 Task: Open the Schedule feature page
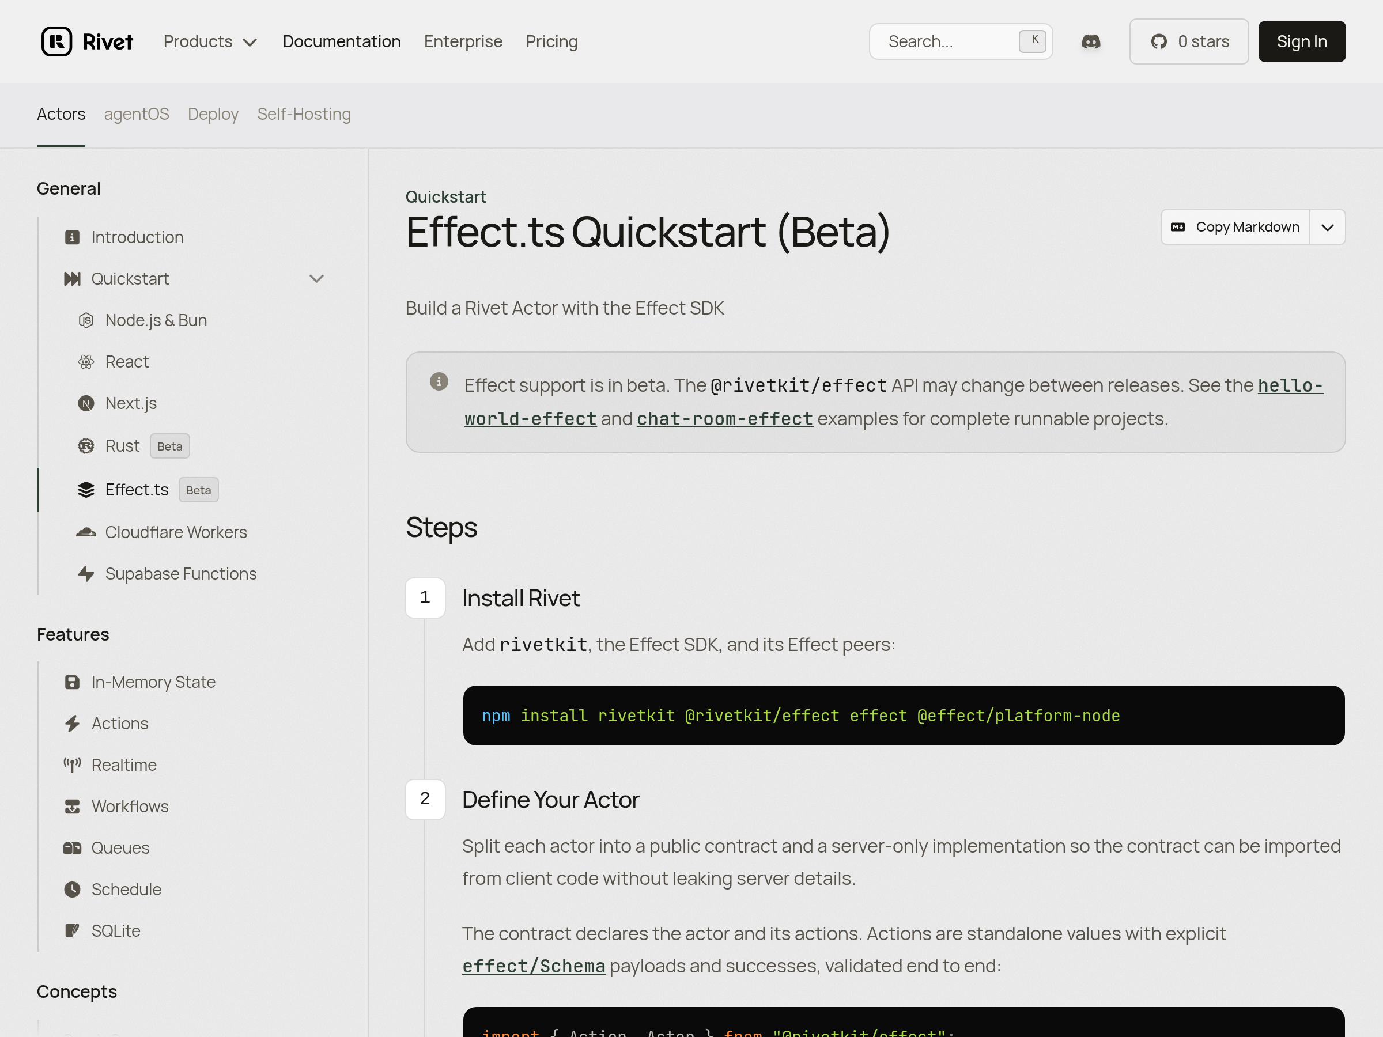point(126,889)
